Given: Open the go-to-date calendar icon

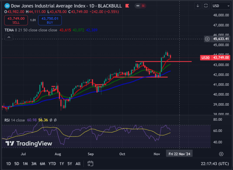Looking at the screenshot, I should [90, 164].
